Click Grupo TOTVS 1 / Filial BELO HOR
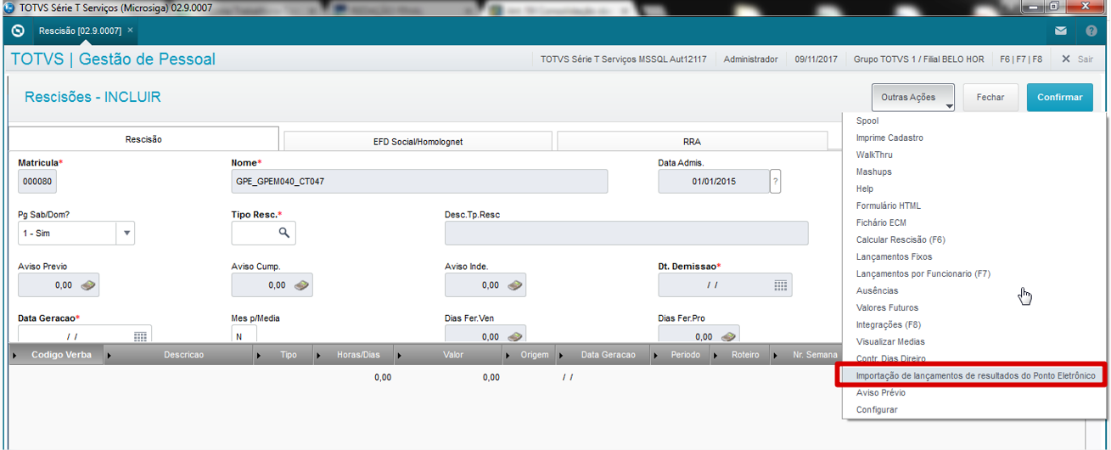This screenshot has height=450, width=1111. pos(918,59)
